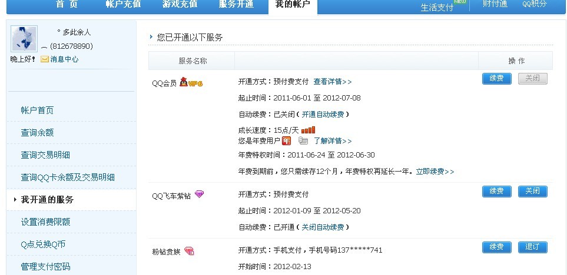Click the 立即续费>> link
The image size is (567, 275).
pyautogui.click(x=435, y=172)
